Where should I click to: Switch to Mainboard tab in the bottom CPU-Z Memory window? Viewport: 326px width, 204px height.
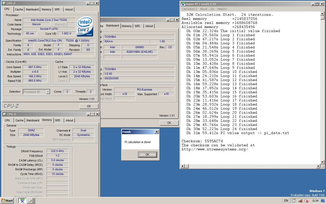pyautogui.click(x=33, y=120)
